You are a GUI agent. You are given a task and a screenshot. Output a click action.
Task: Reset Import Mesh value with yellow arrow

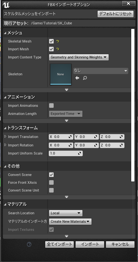coord(58,49)
